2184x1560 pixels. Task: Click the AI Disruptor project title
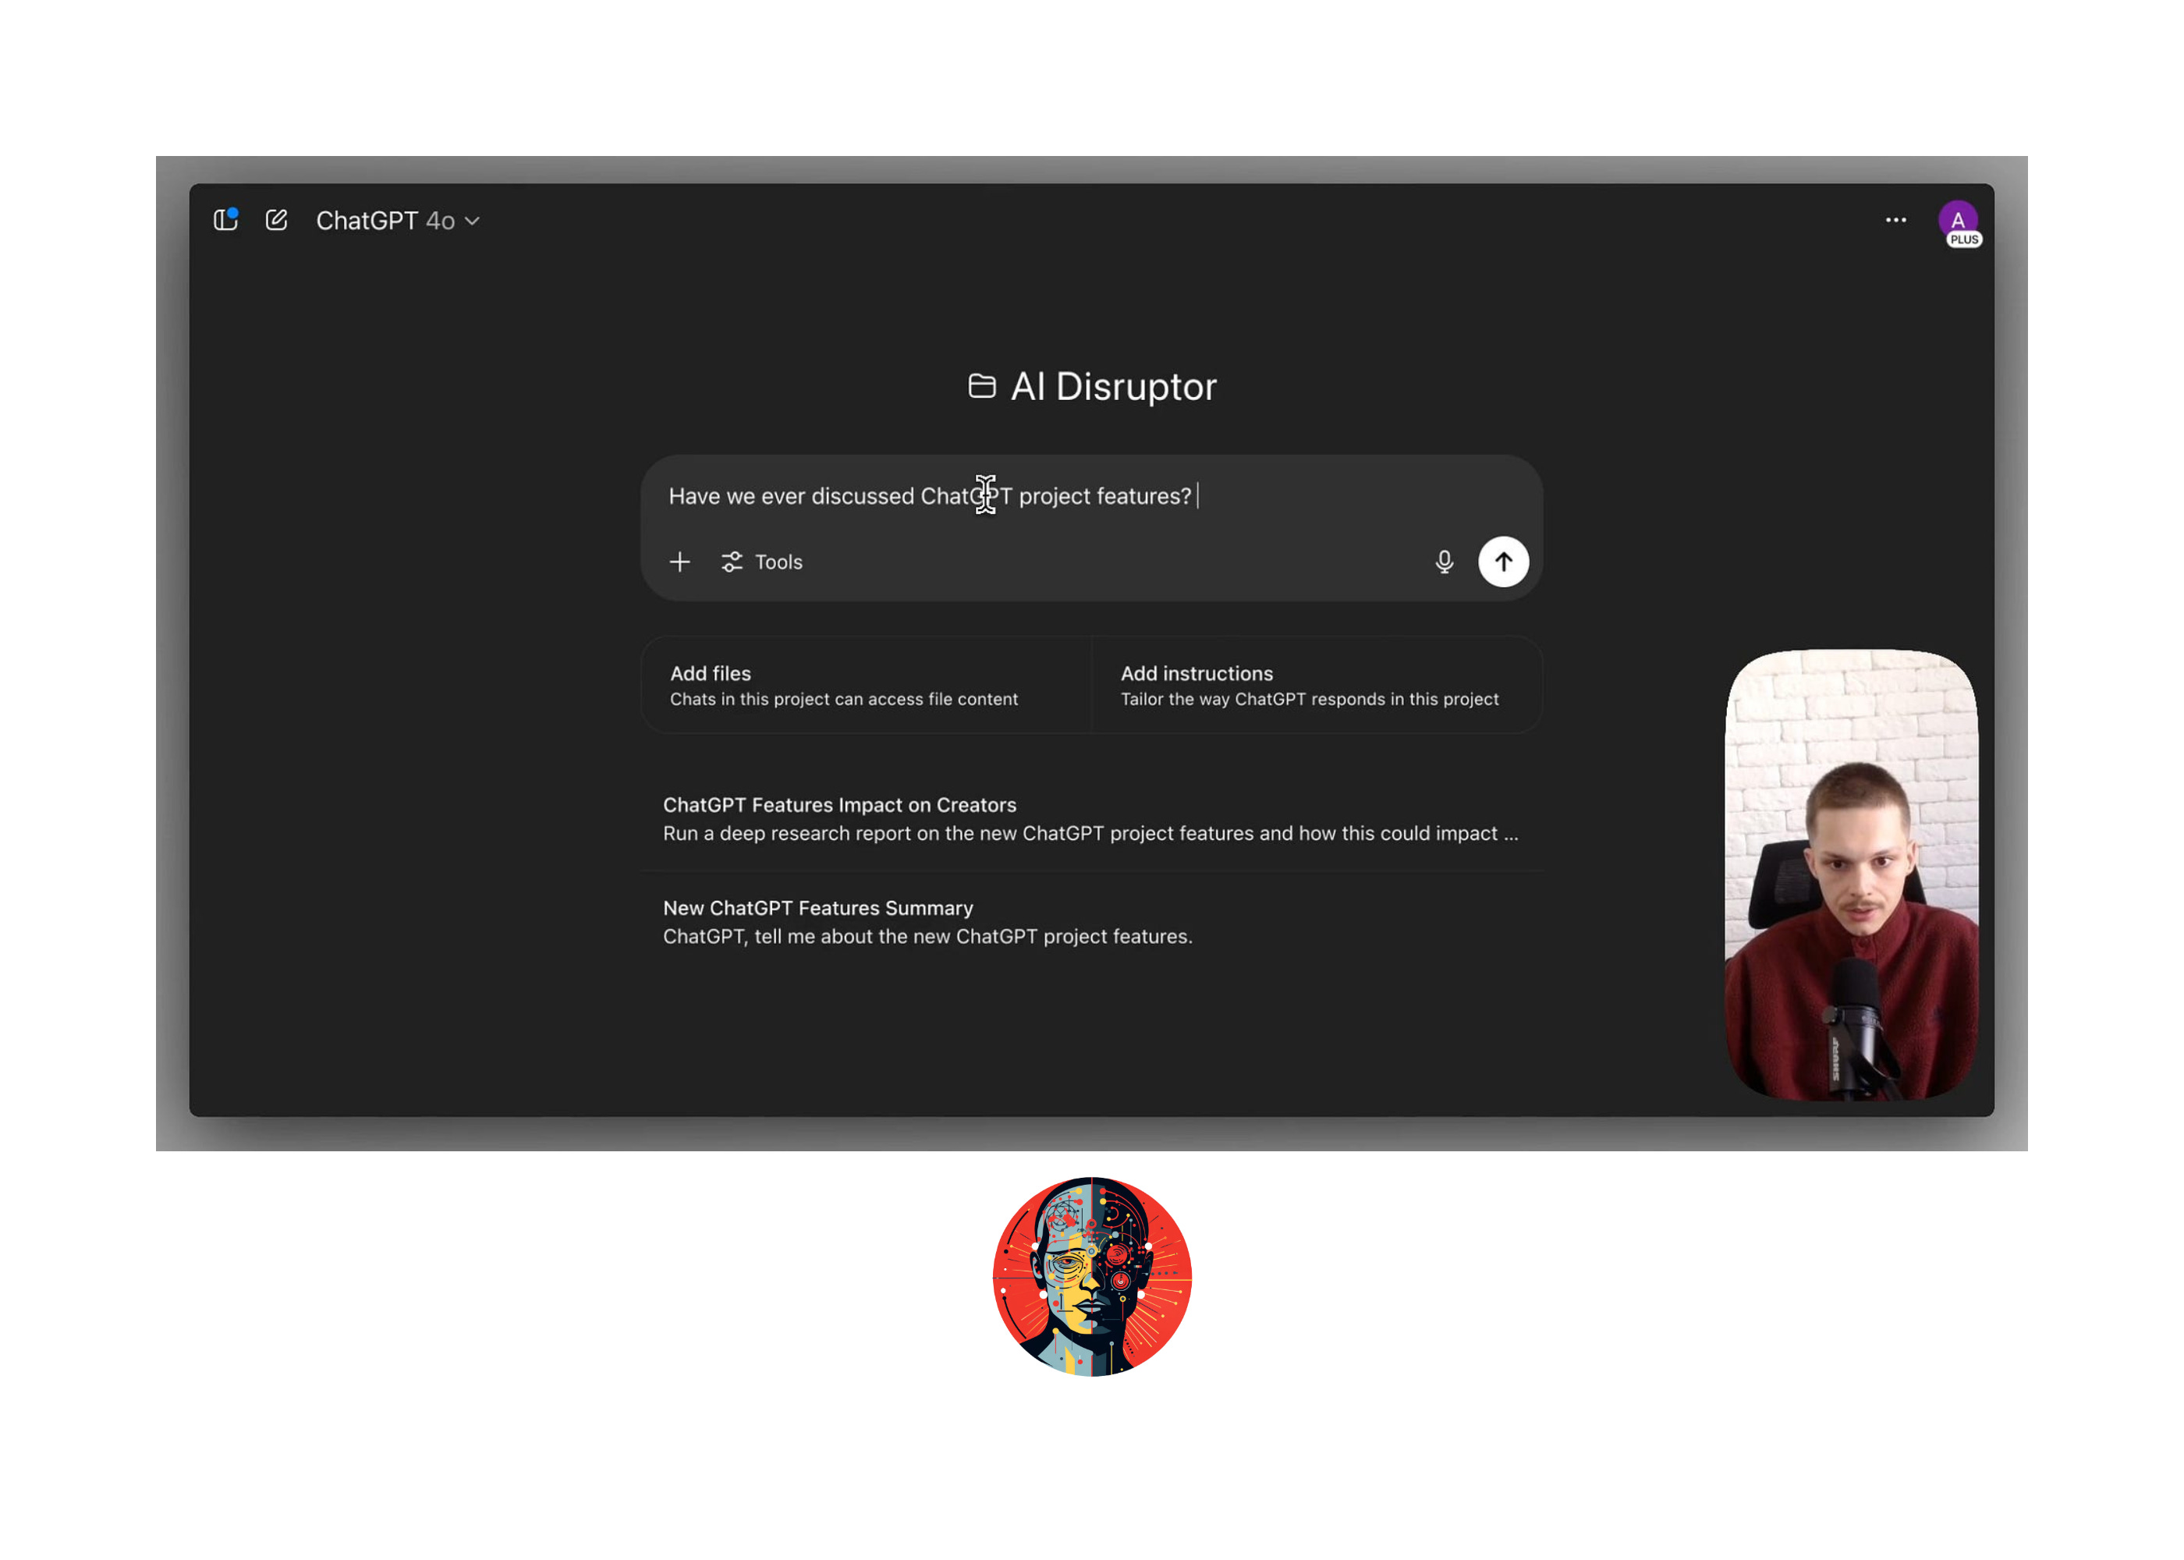point(1113,386)
